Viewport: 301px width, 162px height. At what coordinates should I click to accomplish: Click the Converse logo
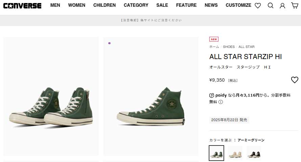pos(22,5)
